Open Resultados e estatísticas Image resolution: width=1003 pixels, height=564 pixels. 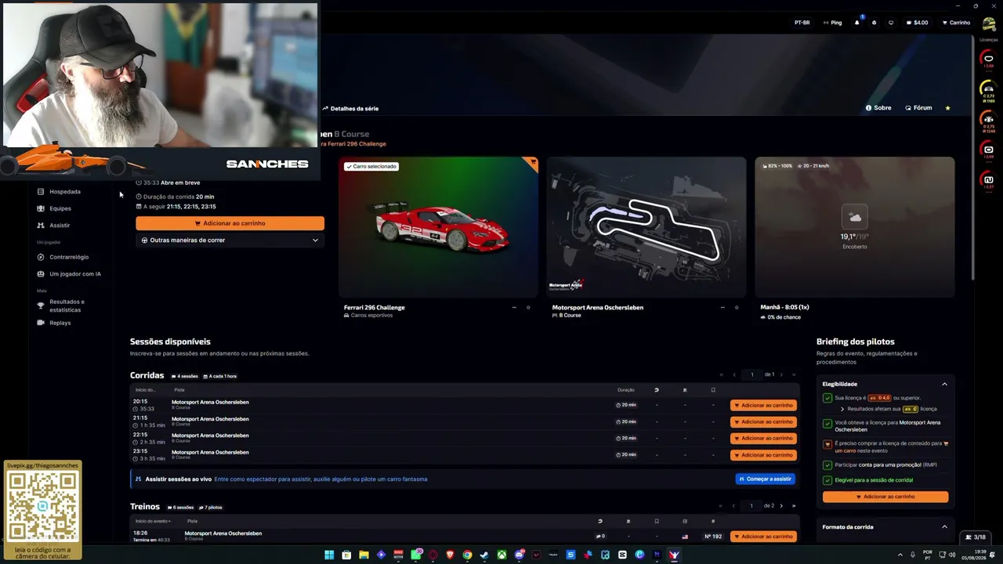pos(67,305)
